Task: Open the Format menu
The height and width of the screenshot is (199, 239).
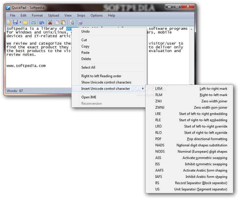Action: [x=37, y=15]
